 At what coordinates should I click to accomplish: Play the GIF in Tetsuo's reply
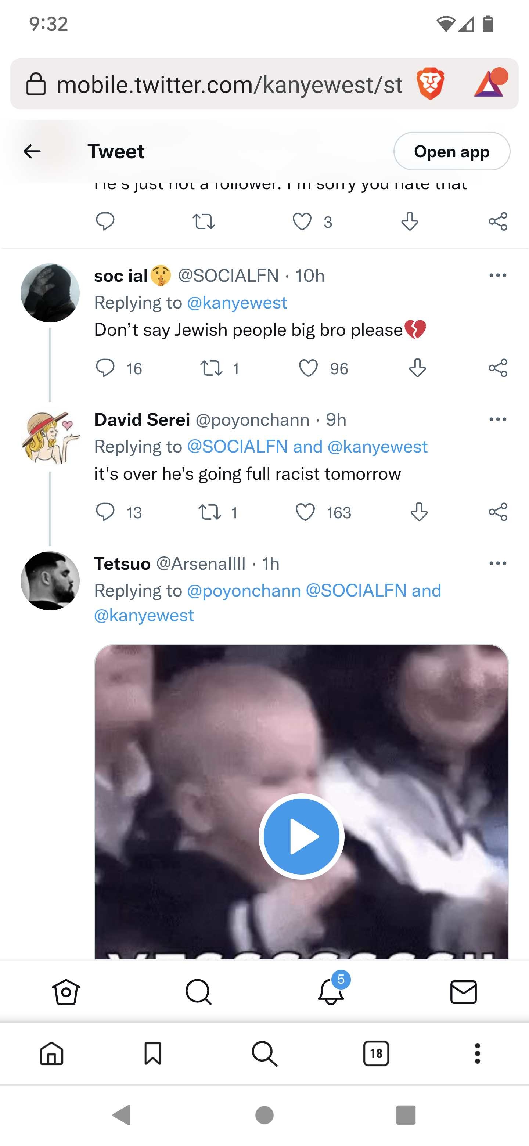[301, 836]
